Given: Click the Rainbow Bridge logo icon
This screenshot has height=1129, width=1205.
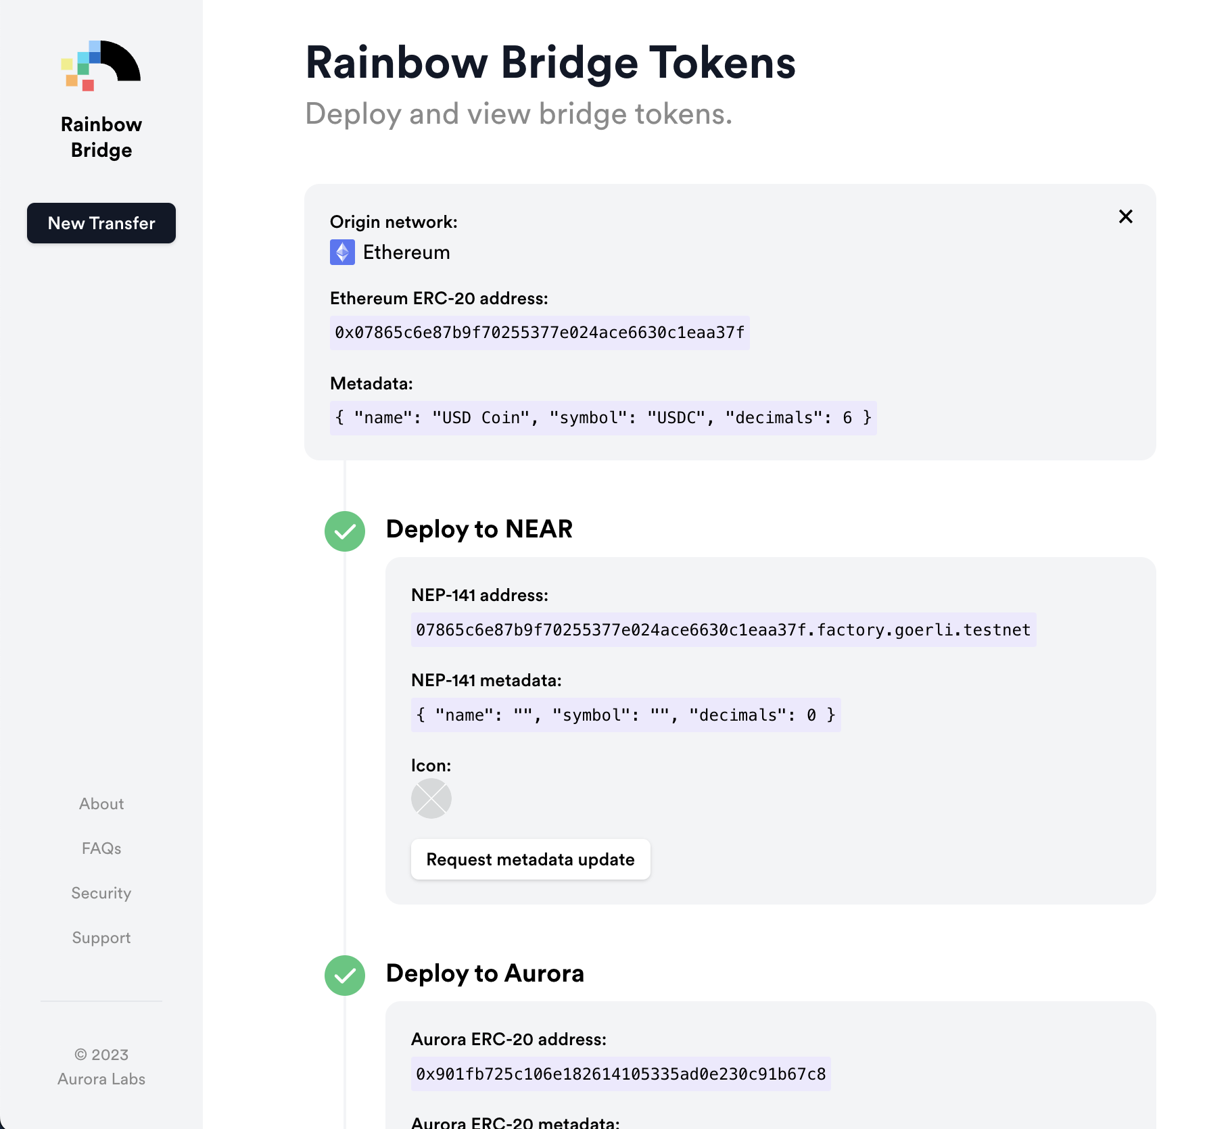Looking at the screenshot, I should click(x=101, y=66).
